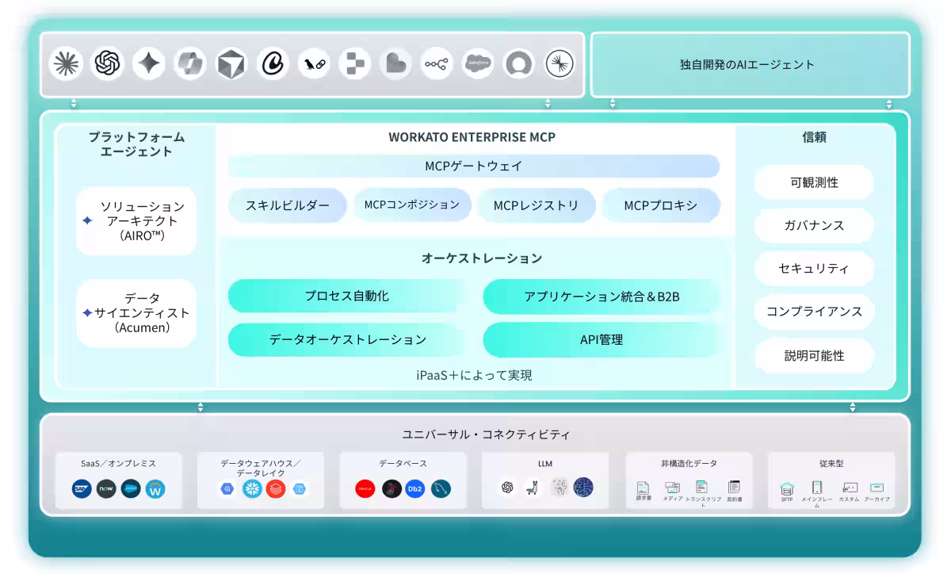Click the ガバナンス pill
951x574 pixels.
pyautogui.click(x=814, y=225)
